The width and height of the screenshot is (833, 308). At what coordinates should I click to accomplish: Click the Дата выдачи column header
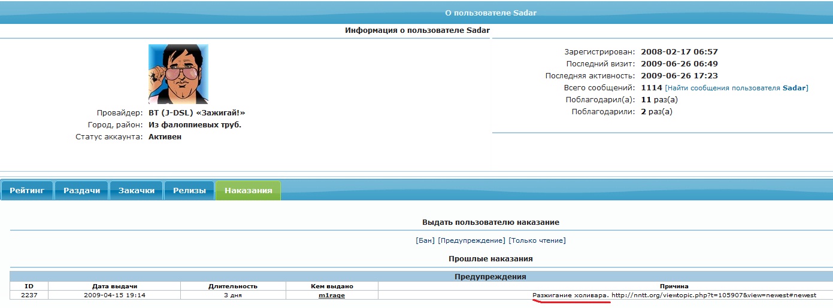tap(114, 286)
